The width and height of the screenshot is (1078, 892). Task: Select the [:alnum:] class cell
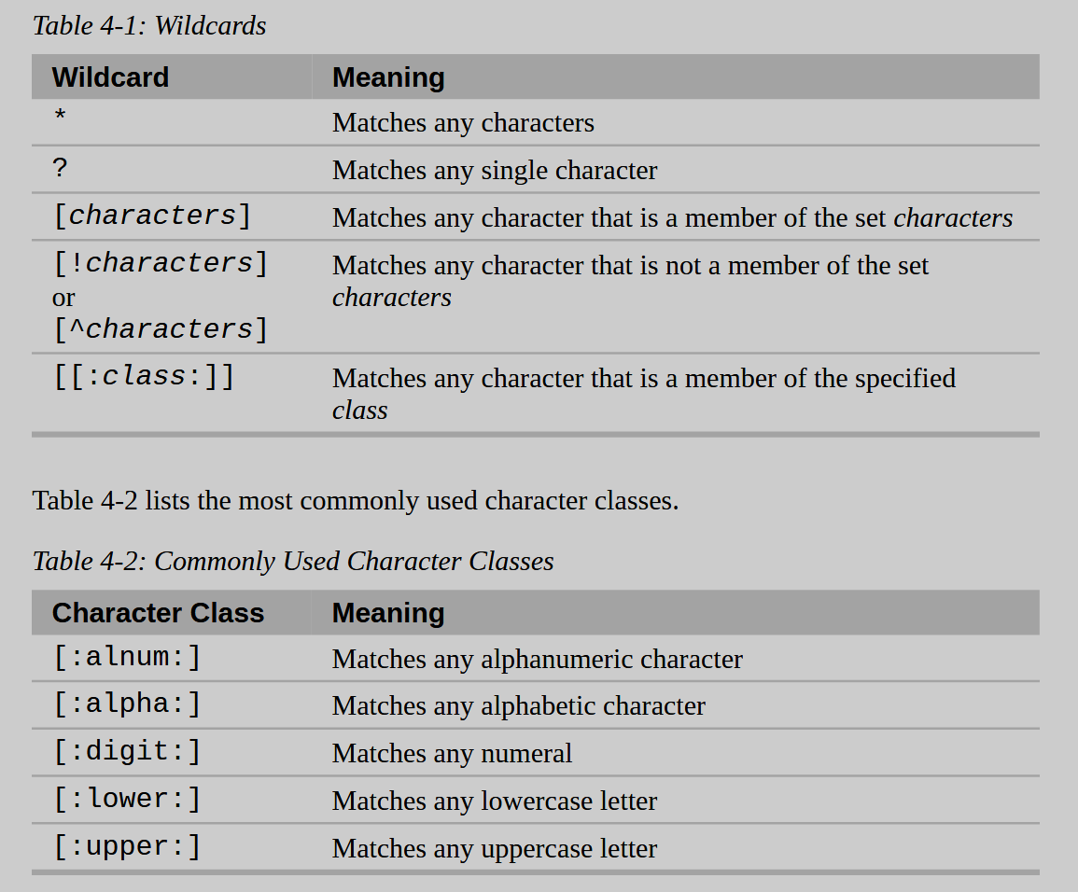point(127,657)
